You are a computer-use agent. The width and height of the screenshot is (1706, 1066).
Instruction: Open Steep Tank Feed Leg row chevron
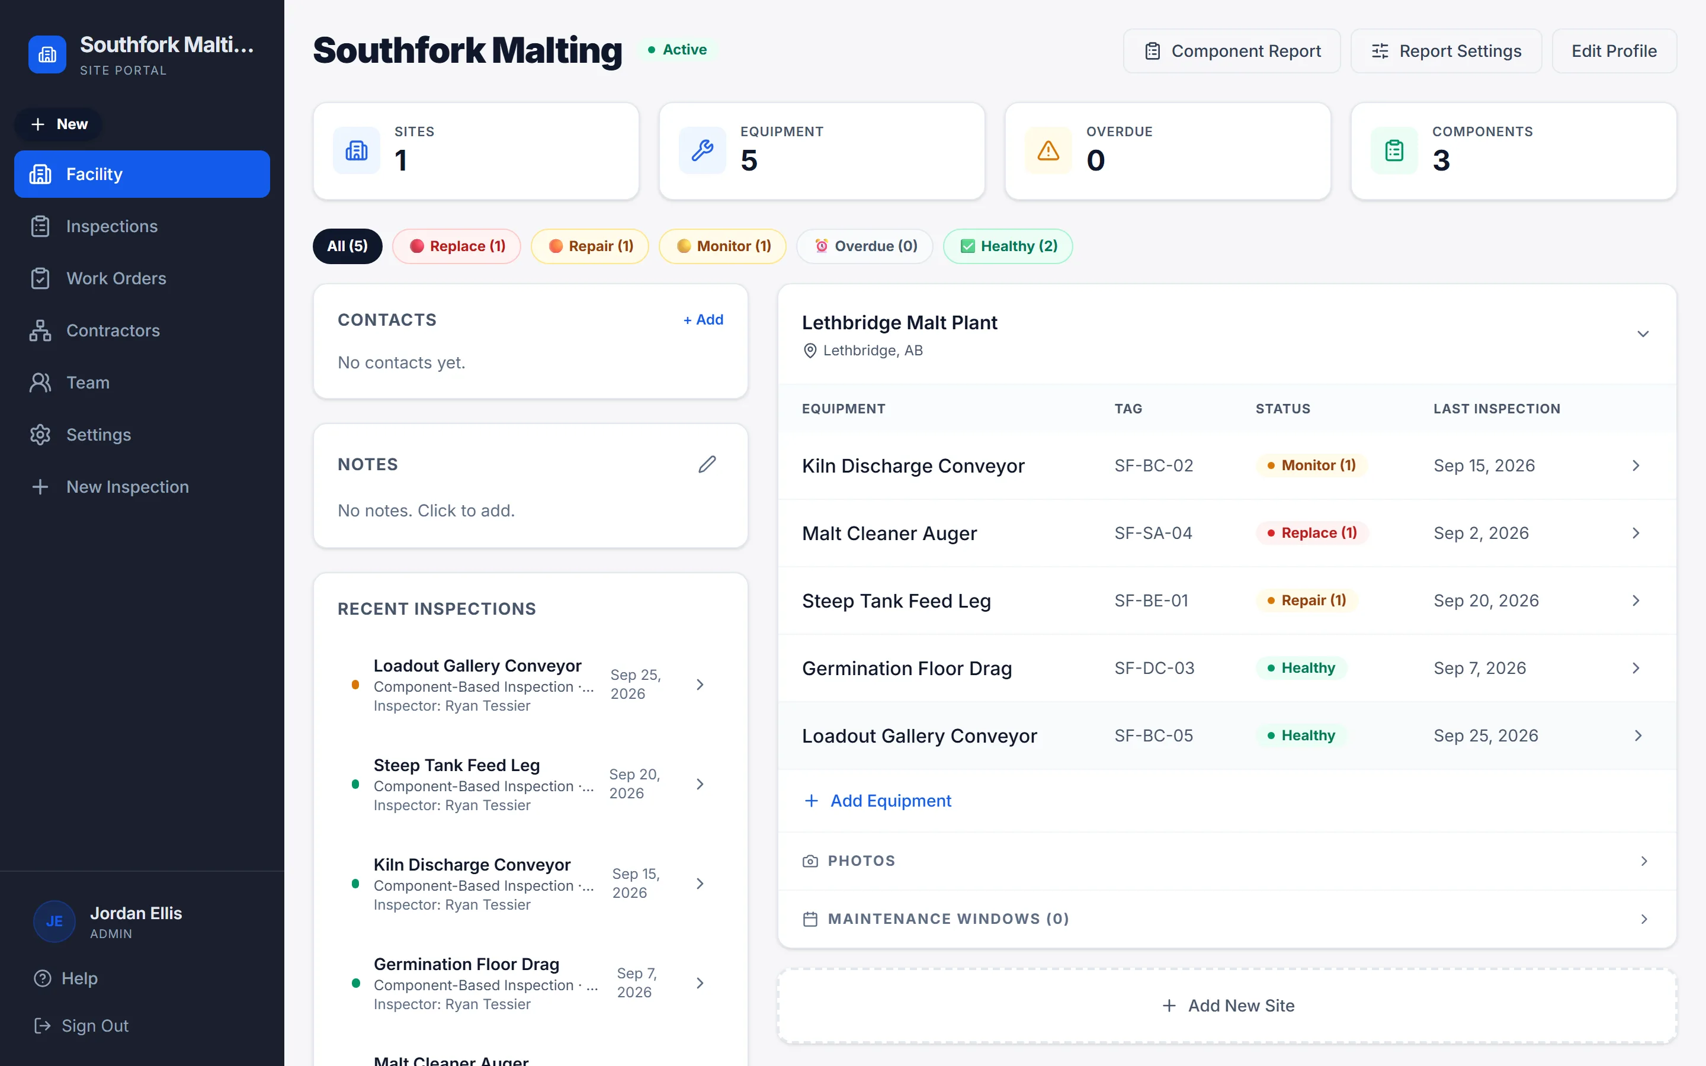(1636, 601)
